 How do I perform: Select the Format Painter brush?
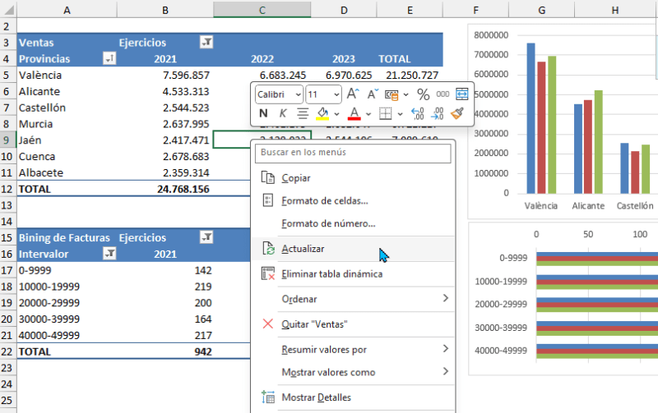click(x=457, y=113)
